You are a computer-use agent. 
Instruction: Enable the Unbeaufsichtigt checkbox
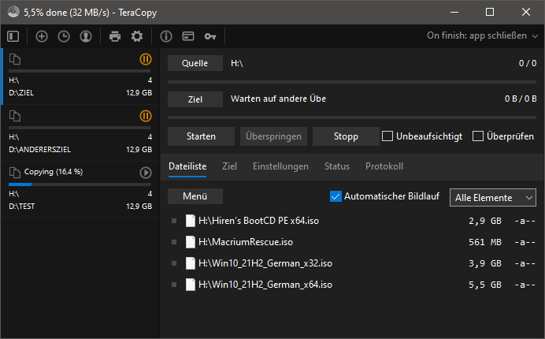coord(387,136)
